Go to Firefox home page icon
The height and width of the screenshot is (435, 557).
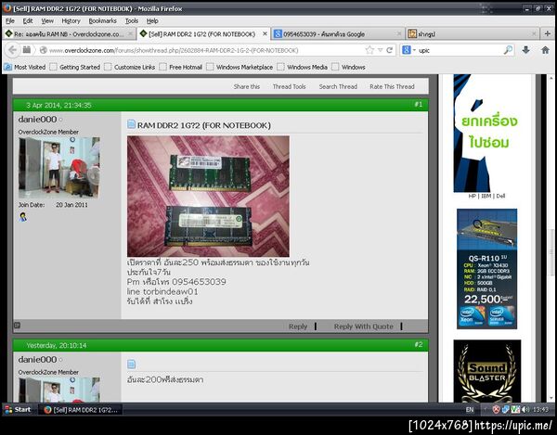tap(545, 50)
